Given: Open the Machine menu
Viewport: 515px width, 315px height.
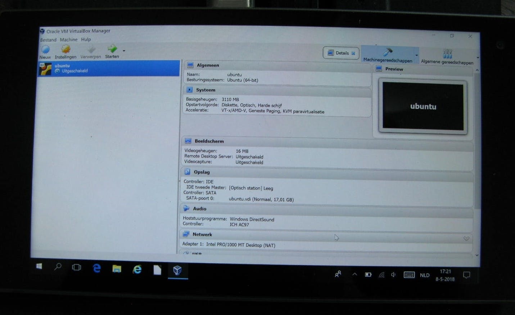Looking at the screenshot, I should click(x=68, y=40).
